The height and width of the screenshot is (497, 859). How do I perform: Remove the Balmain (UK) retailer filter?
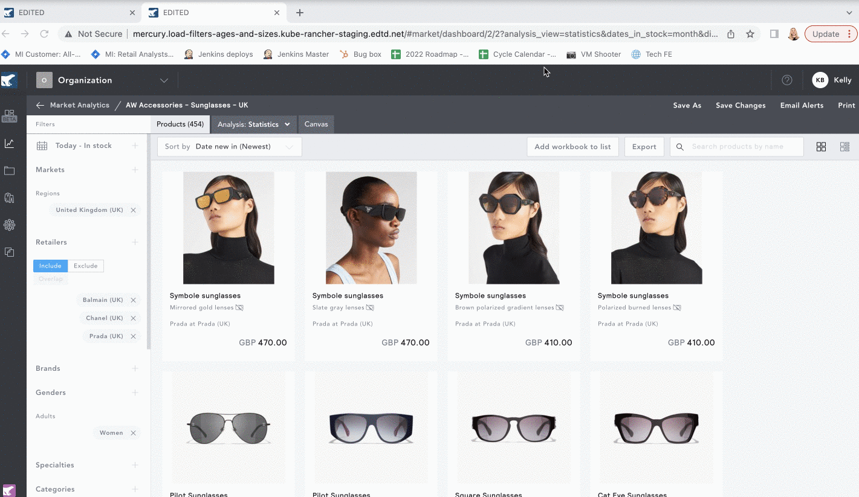point(133,300)
